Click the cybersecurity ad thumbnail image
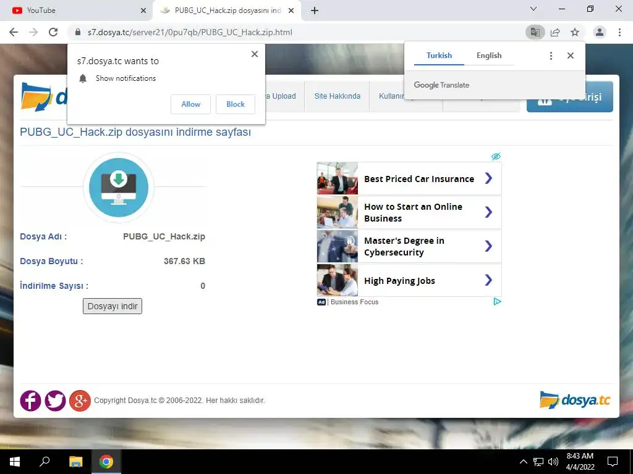The height and width of the screenshot is (474, 633). [x=338, y=246]
